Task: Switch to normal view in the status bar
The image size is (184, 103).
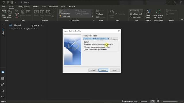Action: click(152, 101)
